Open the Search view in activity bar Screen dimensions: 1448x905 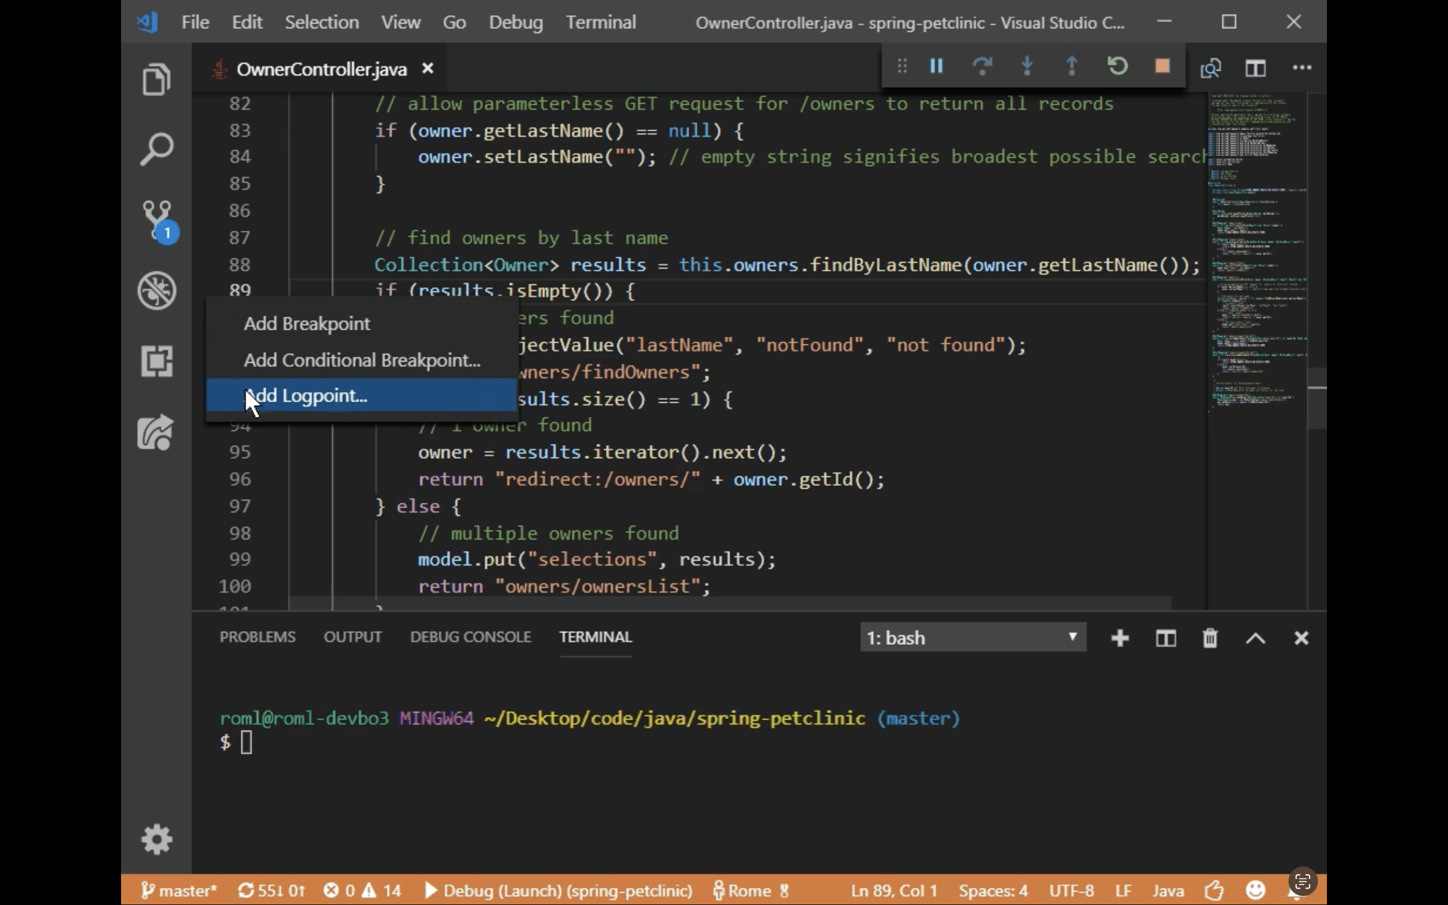click(156, 149)
